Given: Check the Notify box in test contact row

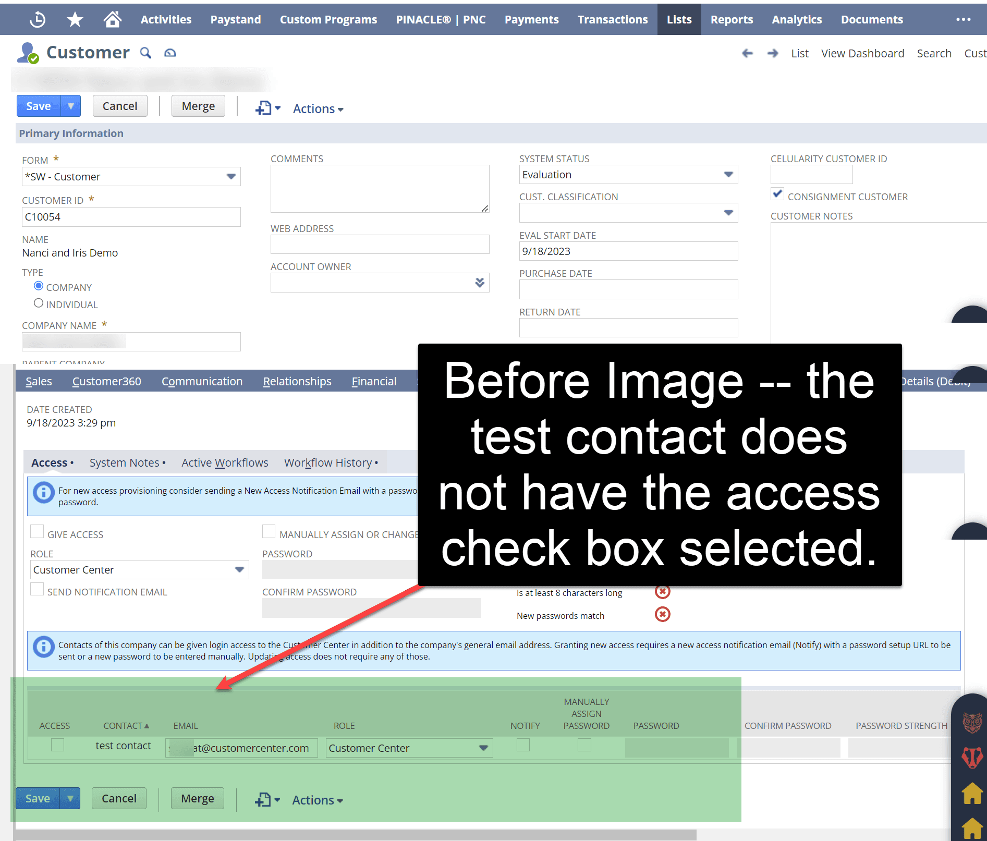Looking at the screenshot, I should click(x=523, y=745).
